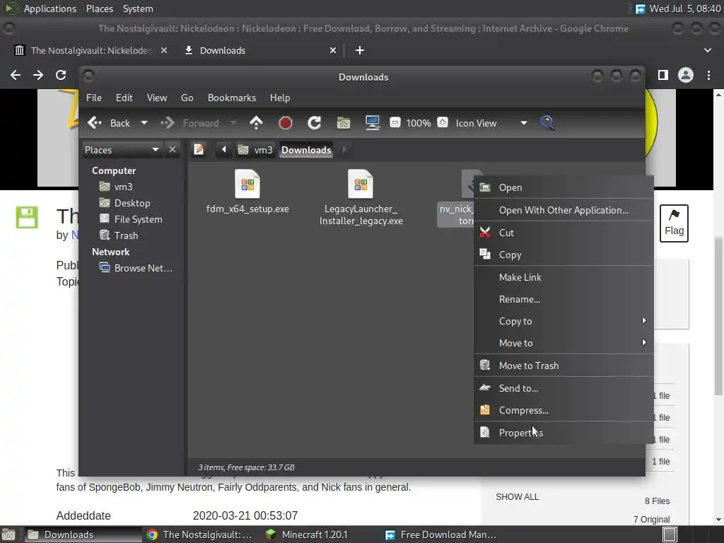This screenshot has width=724, height=543.
Task: Open the File menu
Action: coord(94,98)
